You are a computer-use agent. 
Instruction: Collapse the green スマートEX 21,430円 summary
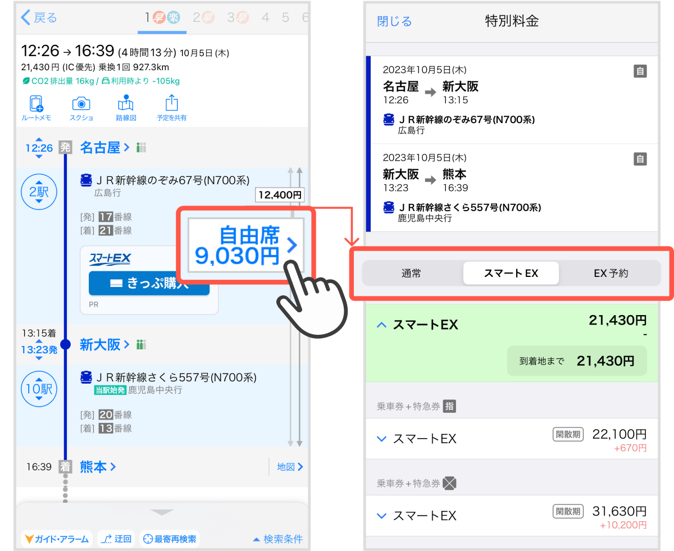point(381,325)
